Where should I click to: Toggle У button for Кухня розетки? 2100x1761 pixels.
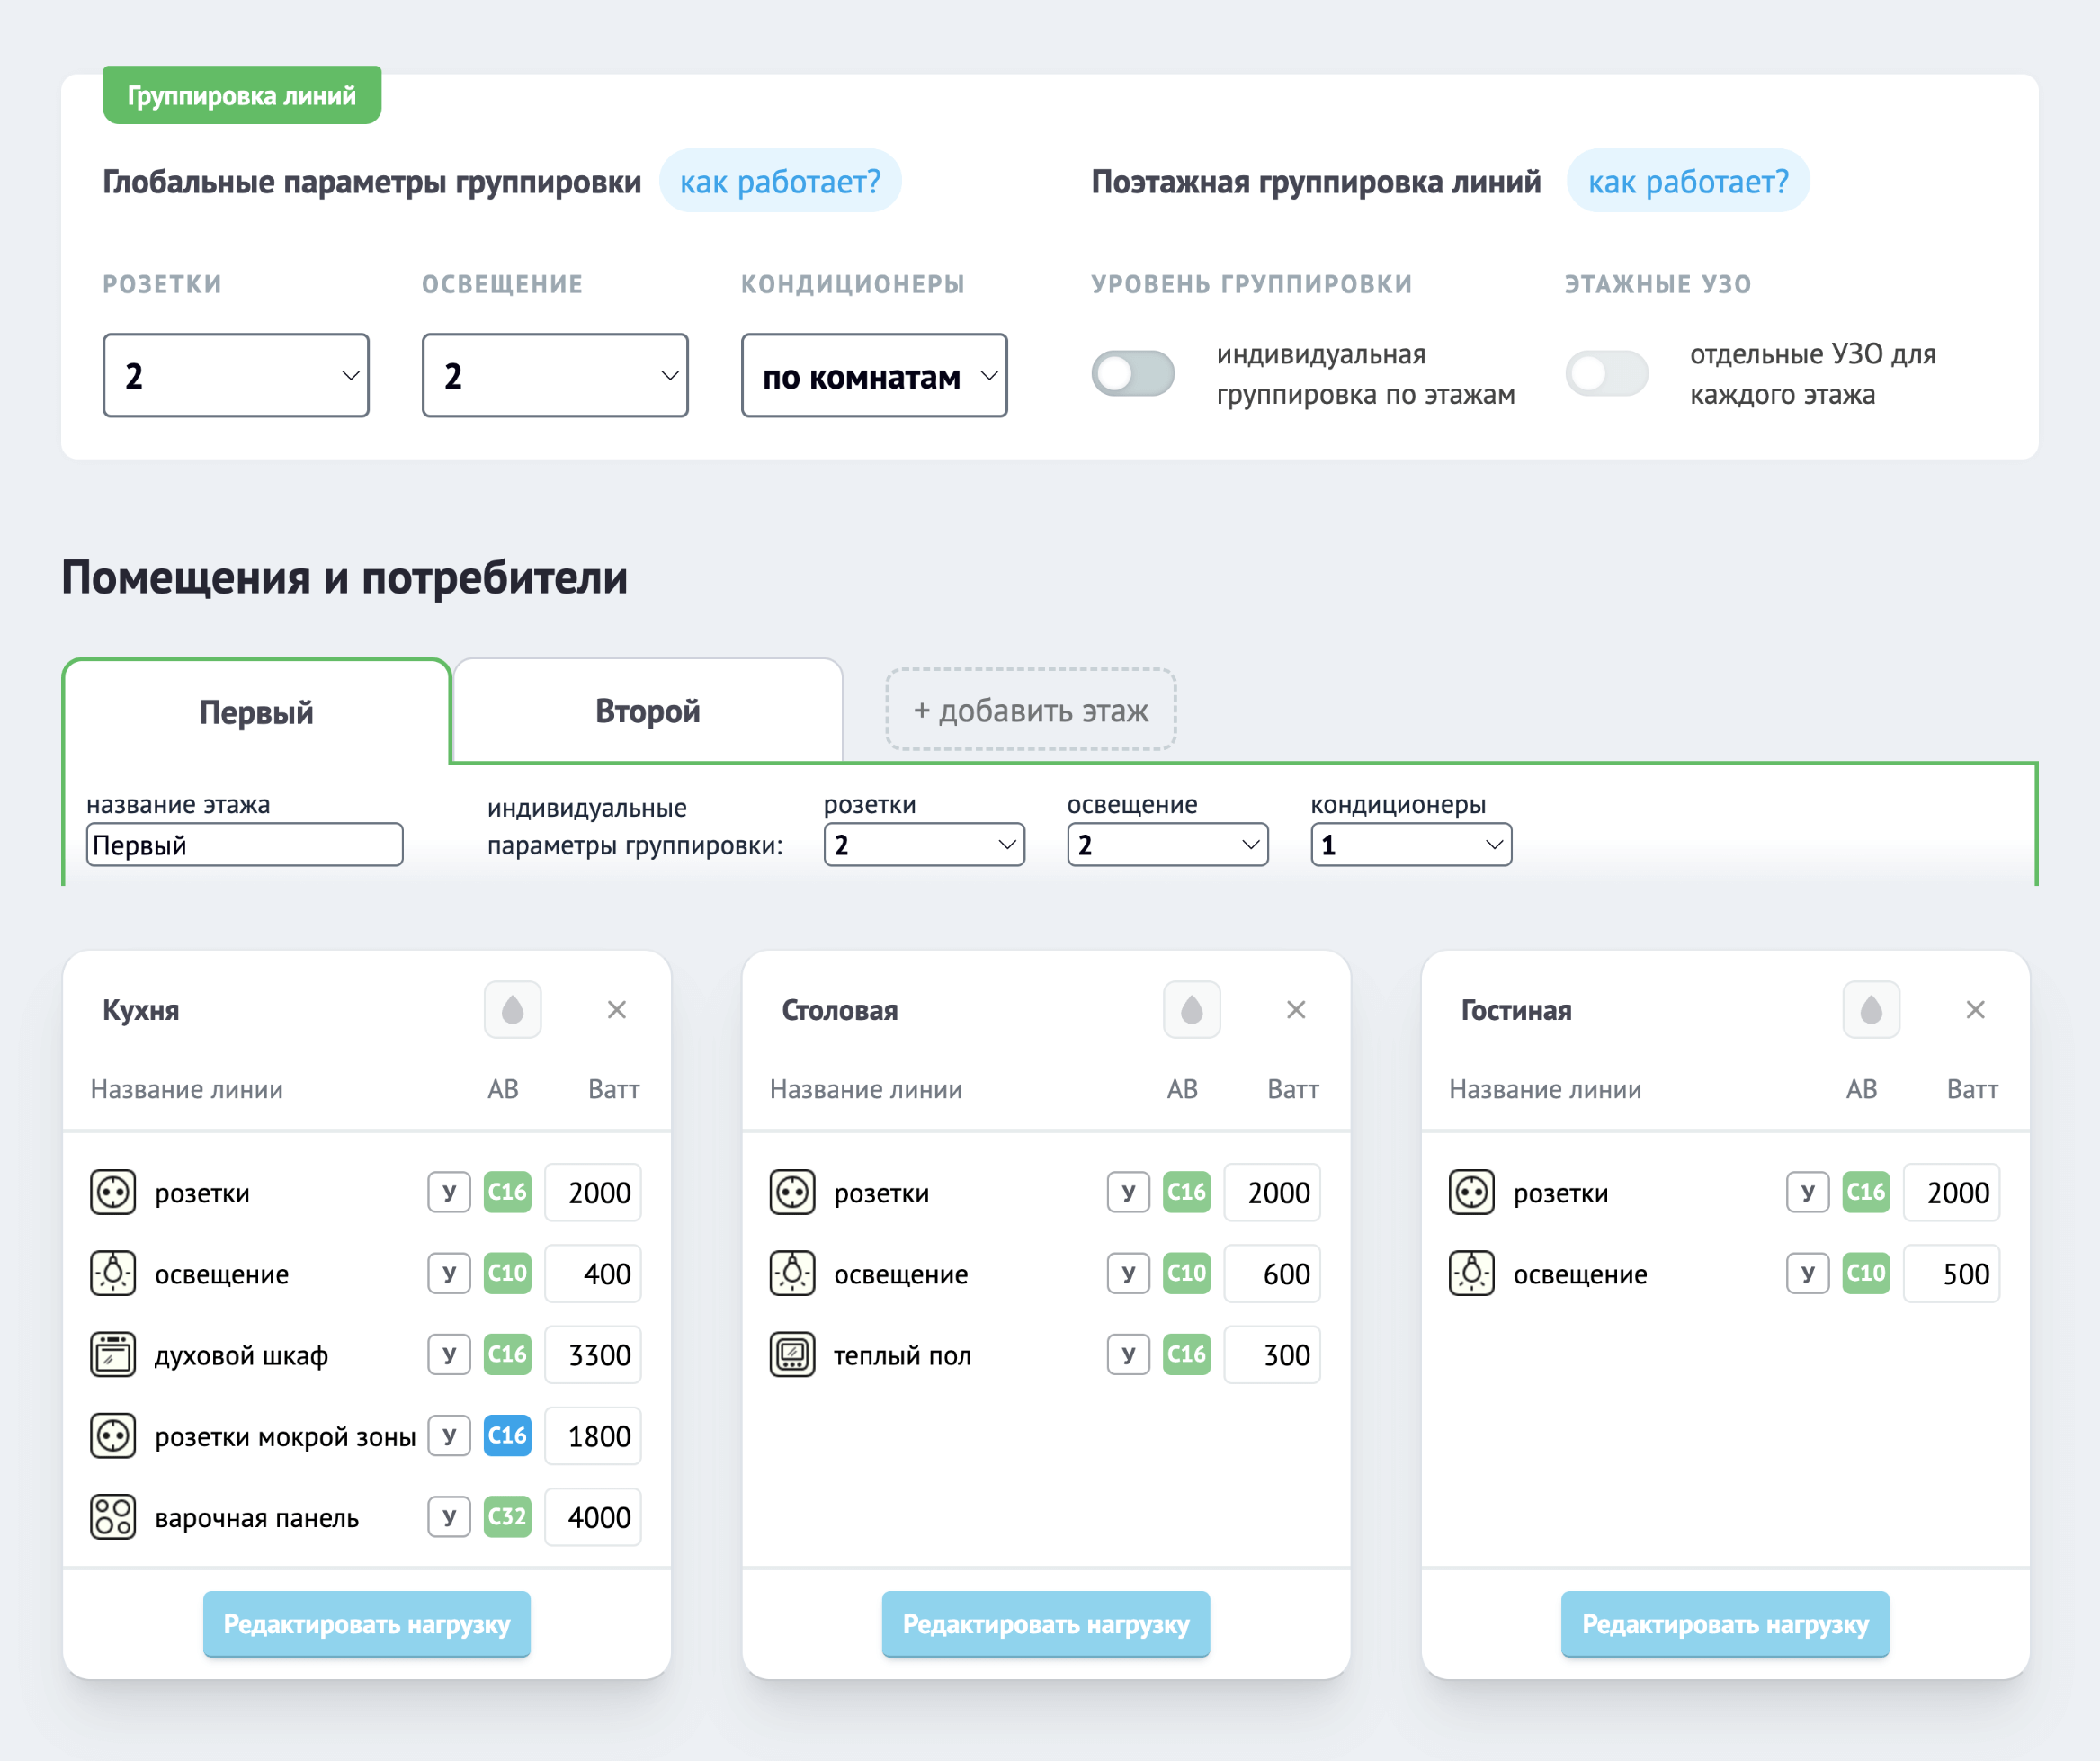(x=449, y=1192)
